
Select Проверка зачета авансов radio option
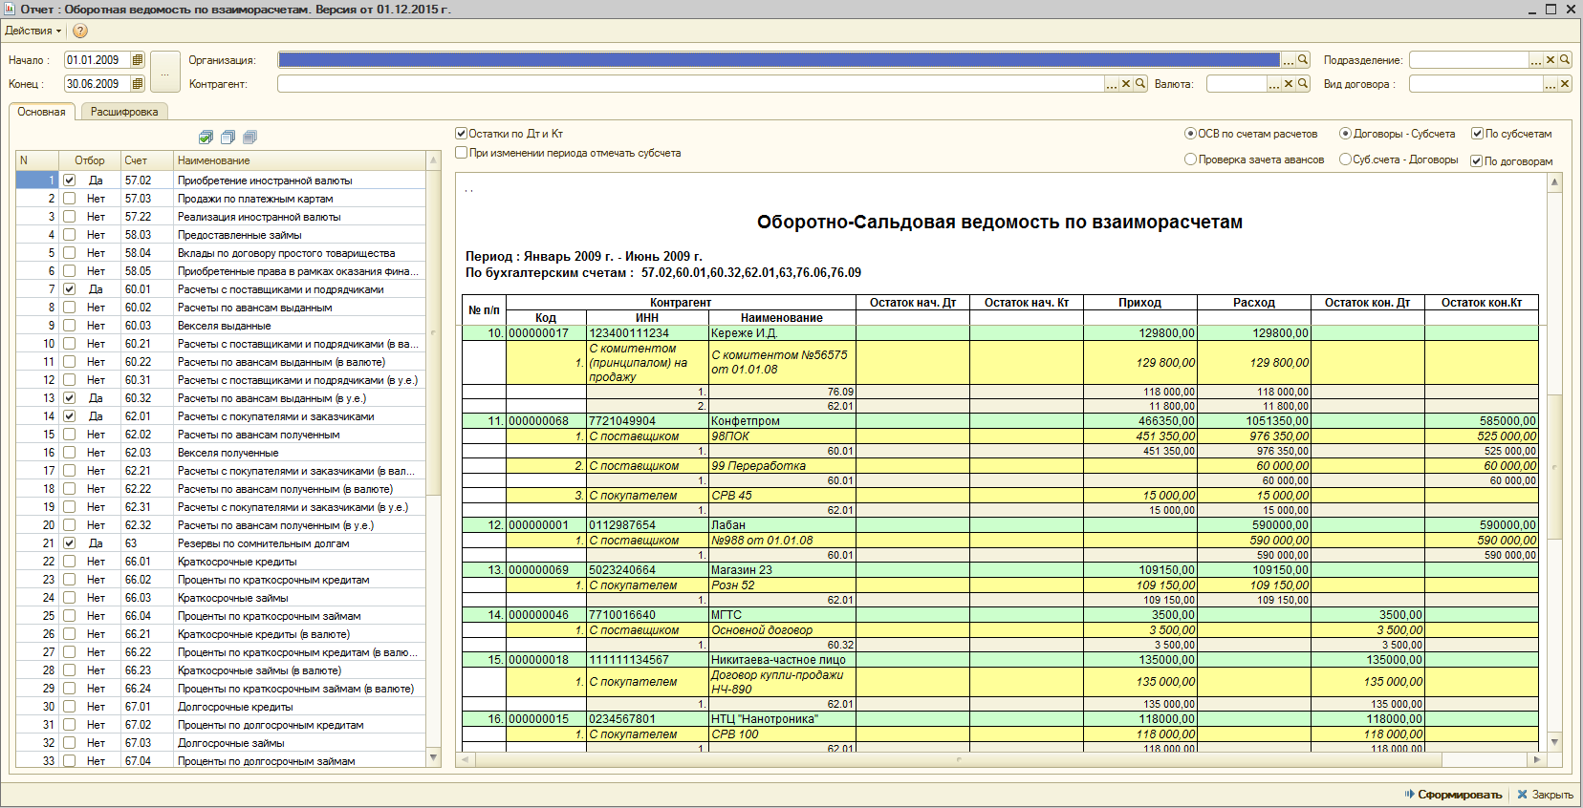point(1190,159)
